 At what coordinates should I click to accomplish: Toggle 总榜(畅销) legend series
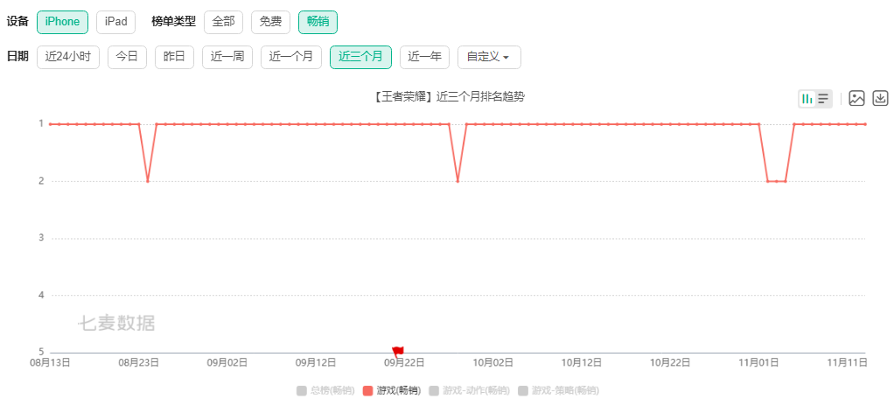[x=325, y=390]
